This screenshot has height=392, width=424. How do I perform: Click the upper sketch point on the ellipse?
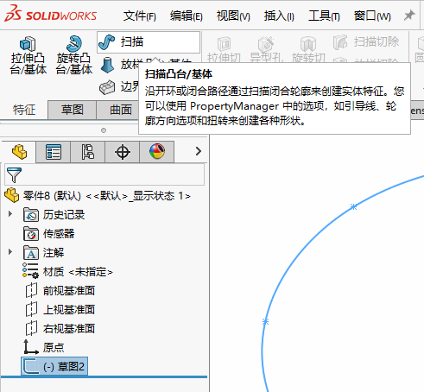point(354,206)
